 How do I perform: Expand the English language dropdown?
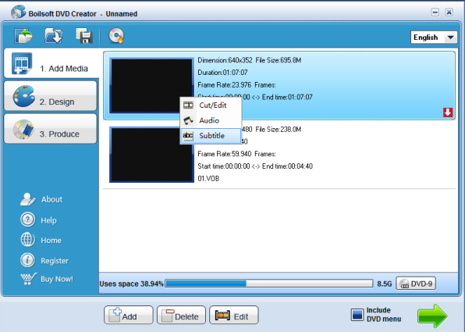click(x=434, y=37)
